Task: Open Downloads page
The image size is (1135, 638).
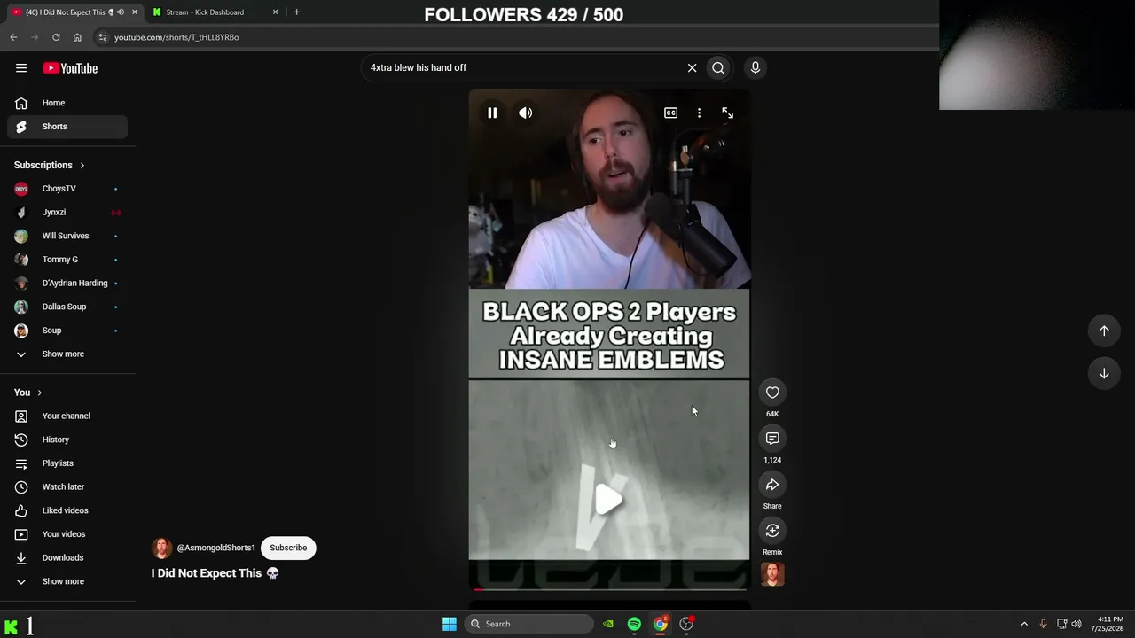Action: pyautogui.click(x=67, y=557)
